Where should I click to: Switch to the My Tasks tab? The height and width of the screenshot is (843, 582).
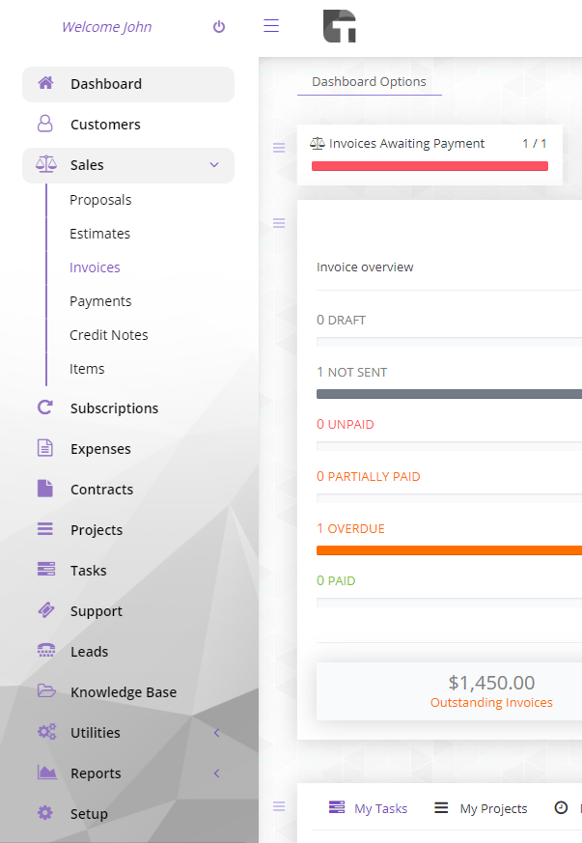[368, 808]
